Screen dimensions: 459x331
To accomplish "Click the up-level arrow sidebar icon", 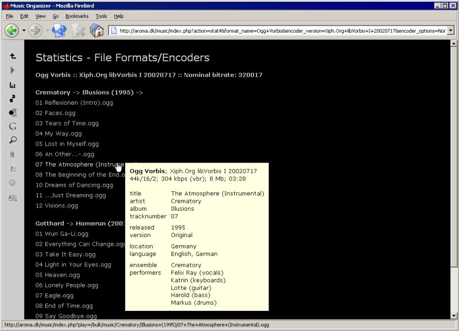I will click(x=13, y=56).
